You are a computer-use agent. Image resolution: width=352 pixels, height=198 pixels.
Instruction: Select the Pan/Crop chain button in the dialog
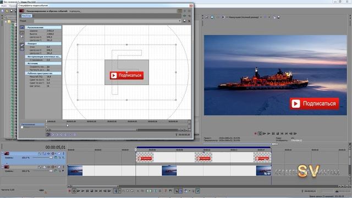pos(27,16)
